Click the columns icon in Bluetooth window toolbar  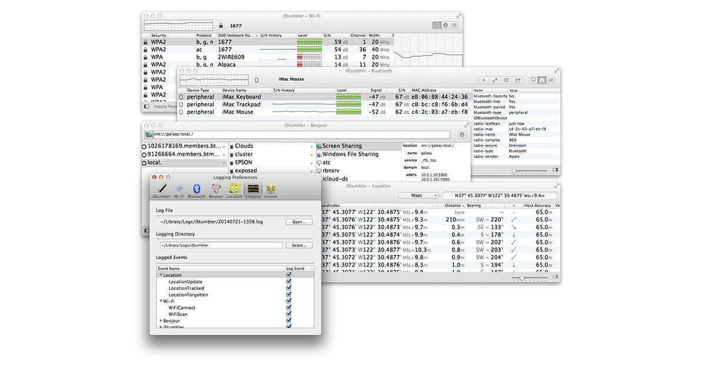point(507,80)
